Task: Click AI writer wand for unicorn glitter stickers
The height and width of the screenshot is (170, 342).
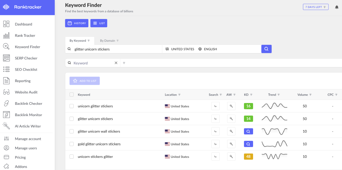Action: (231, 106)
